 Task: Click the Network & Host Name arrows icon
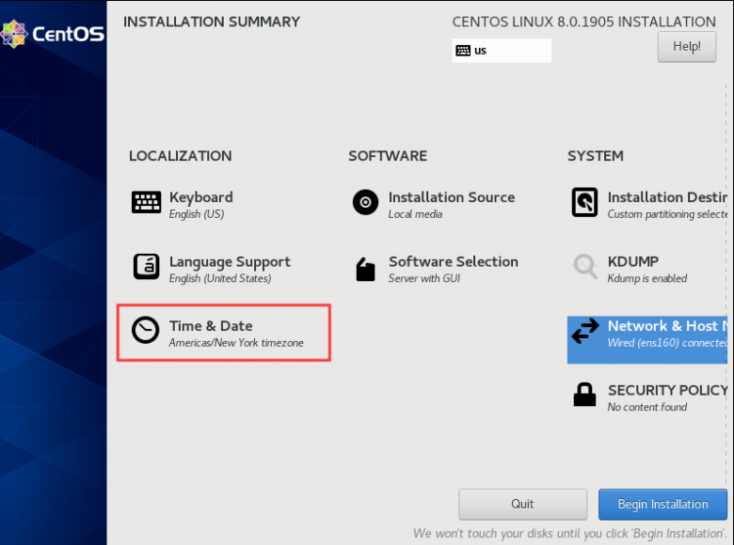coord(585,331)
